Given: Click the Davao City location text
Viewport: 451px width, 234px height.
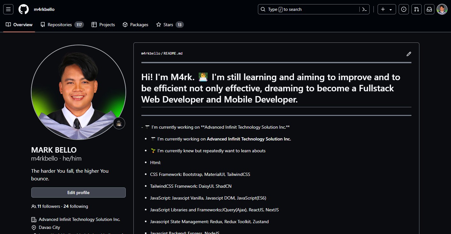Looking at the screenshot, I should click(49, 227).
